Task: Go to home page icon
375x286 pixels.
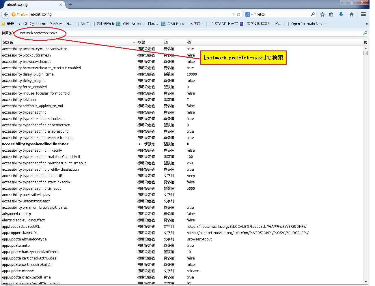Action: tap(352, 14)
